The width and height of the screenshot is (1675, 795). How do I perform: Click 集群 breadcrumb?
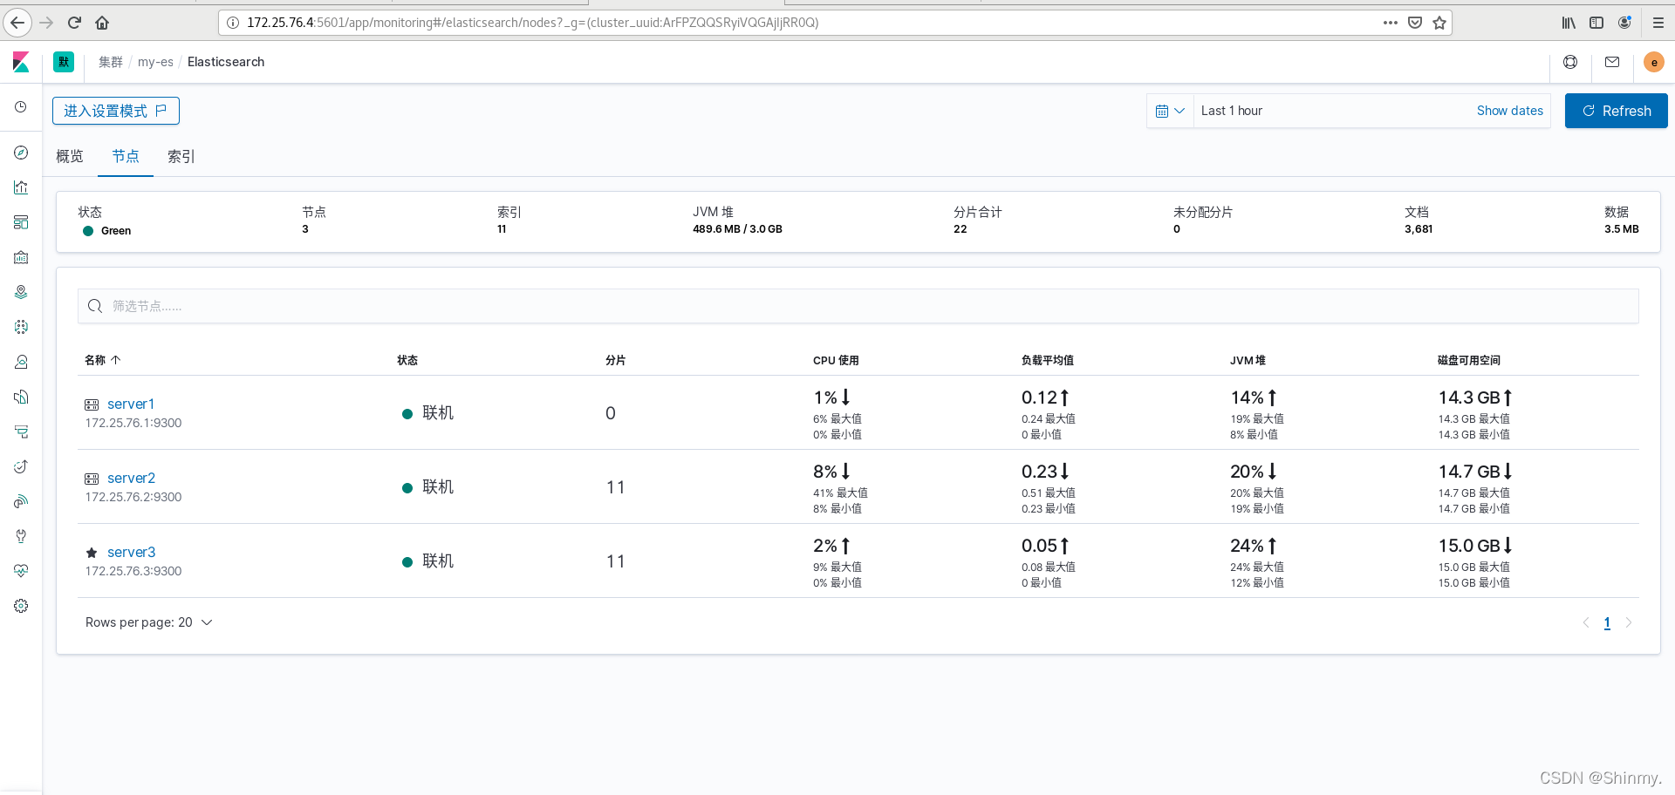click(111, 62)
